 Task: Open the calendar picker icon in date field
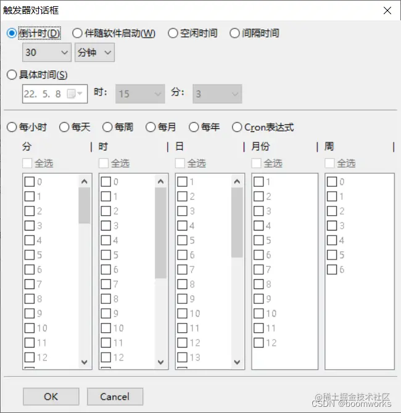[x=75, y=94]
